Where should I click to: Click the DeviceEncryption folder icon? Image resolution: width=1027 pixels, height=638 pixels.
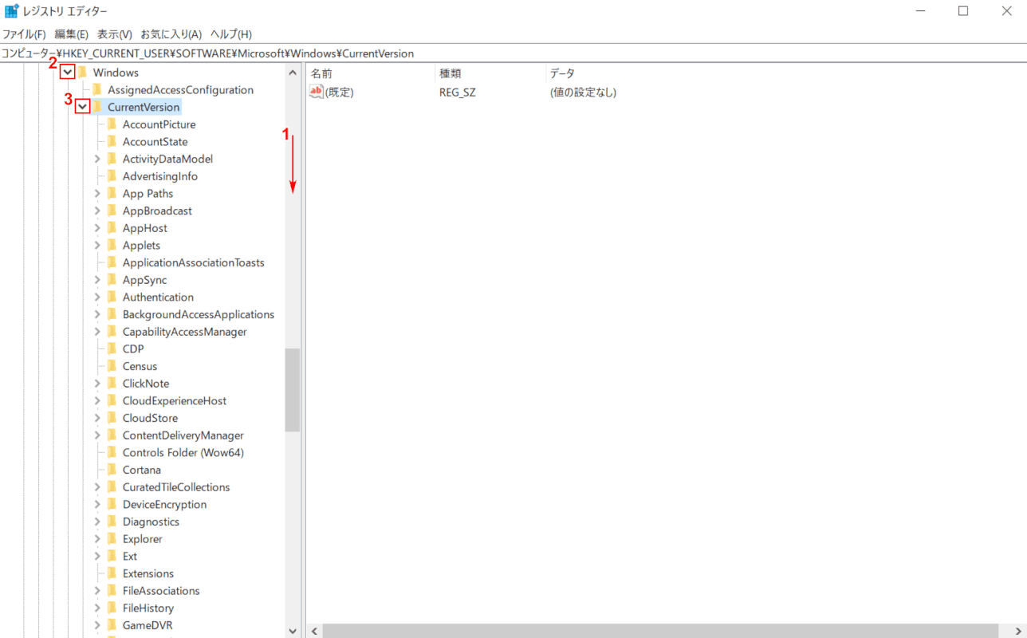(x=112, y=505)
